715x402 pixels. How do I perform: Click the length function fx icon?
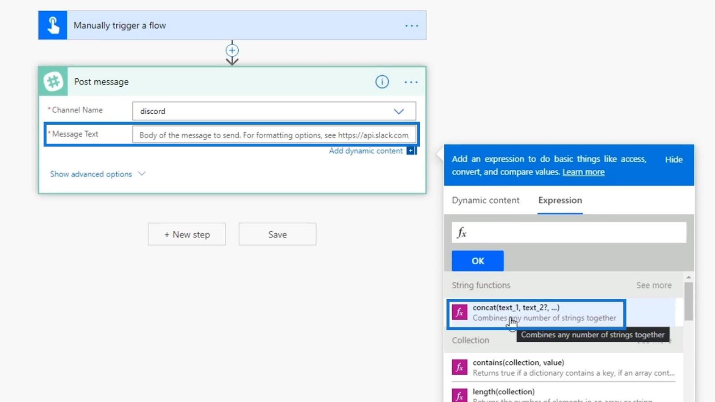click(459, 395)
